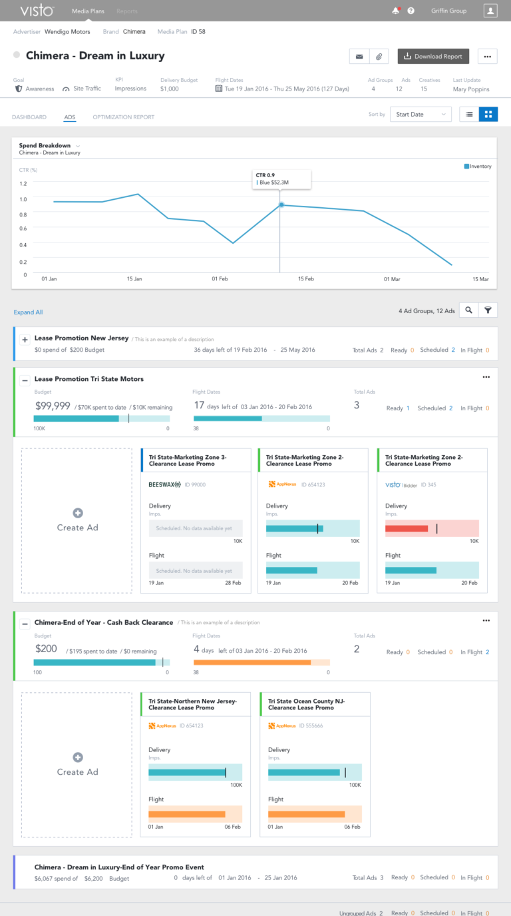511x916 pixels.
Task: Open Dream in Luxury-End of Year Promo Event
Action: click(255, 872)
